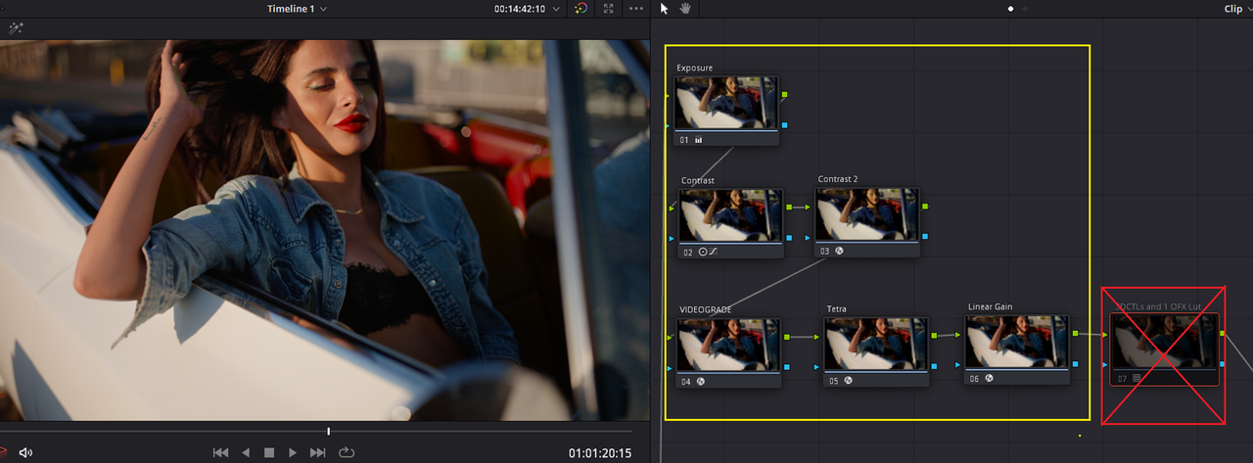Toggle loop playback

point(347,452)
